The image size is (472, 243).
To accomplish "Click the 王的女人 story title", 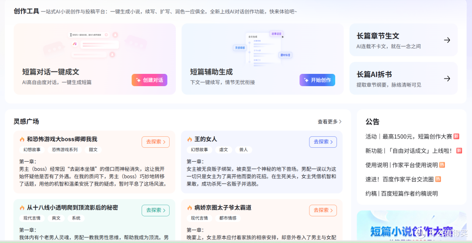I will (205, 139).
